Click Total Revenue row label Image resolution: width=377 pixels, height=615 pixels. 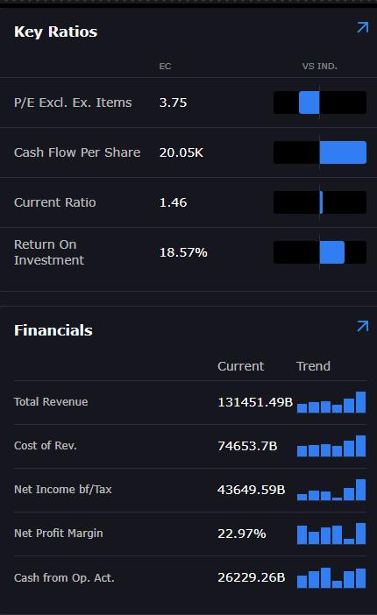pos(51,402)
